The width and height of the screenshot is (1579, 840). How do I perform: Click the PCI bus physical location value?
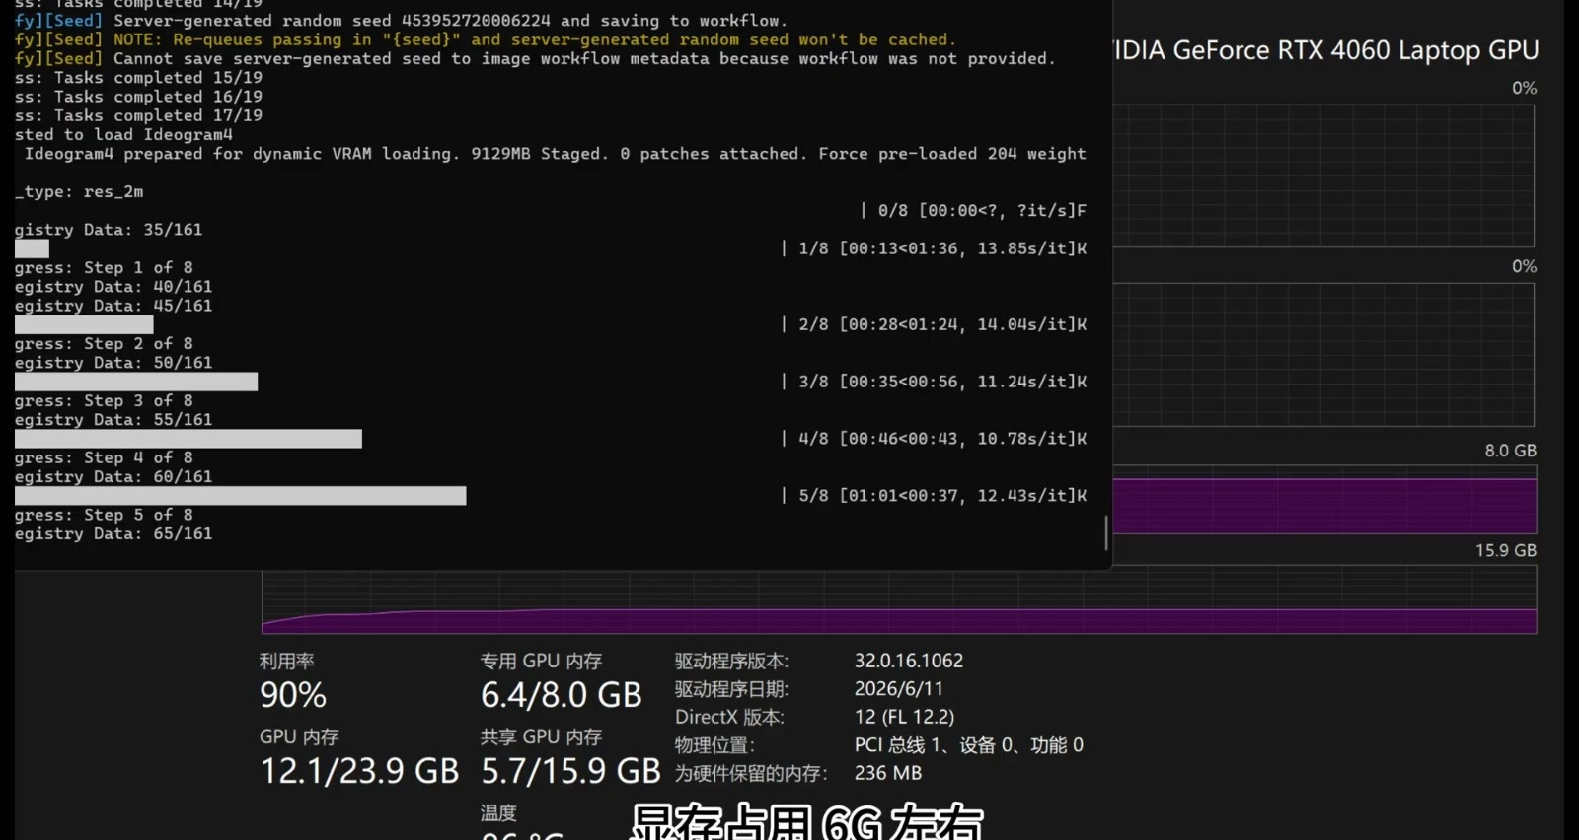[x=969, y=745]
